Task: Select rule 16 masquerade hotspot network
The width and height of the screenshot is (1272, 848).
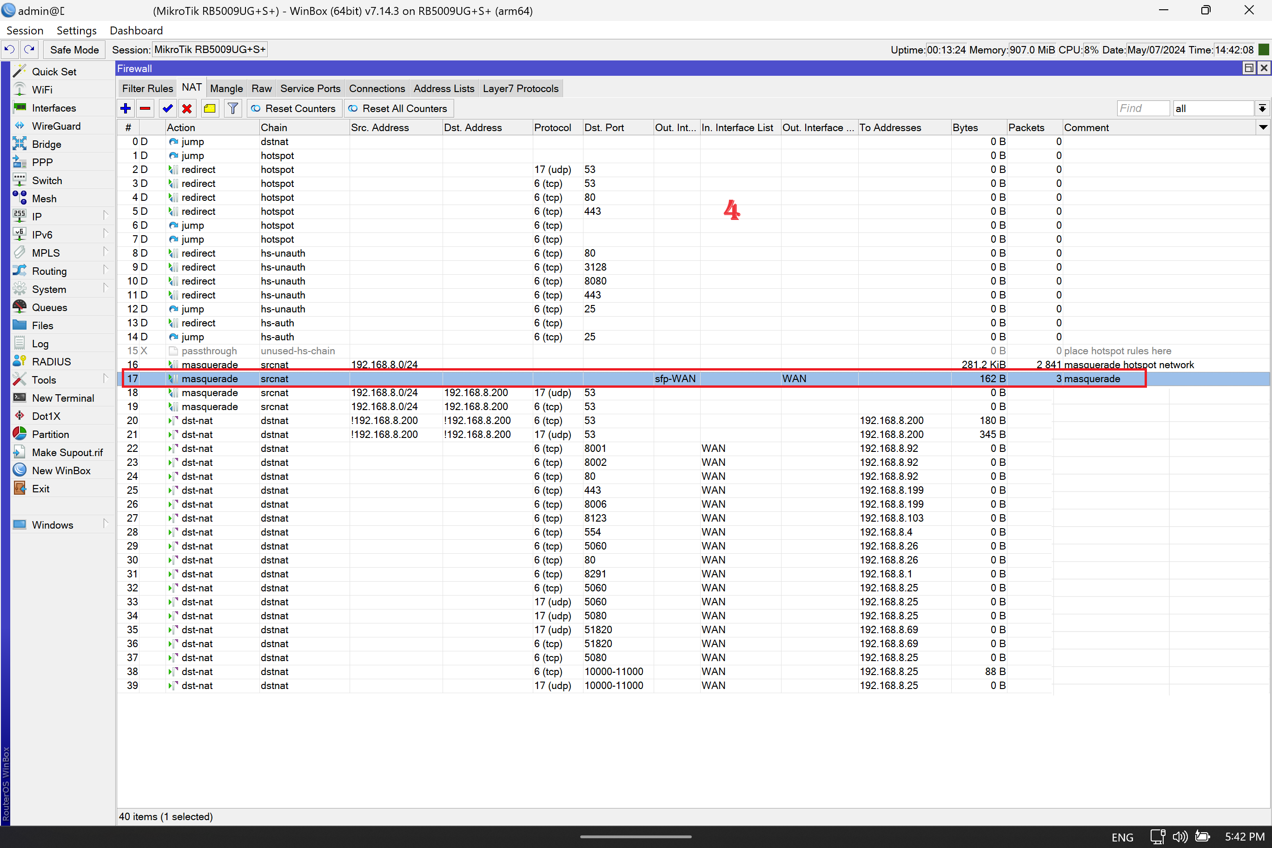Action: [x=693, y=364]
